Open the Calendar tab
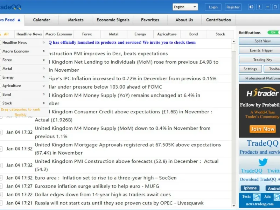 41,20
